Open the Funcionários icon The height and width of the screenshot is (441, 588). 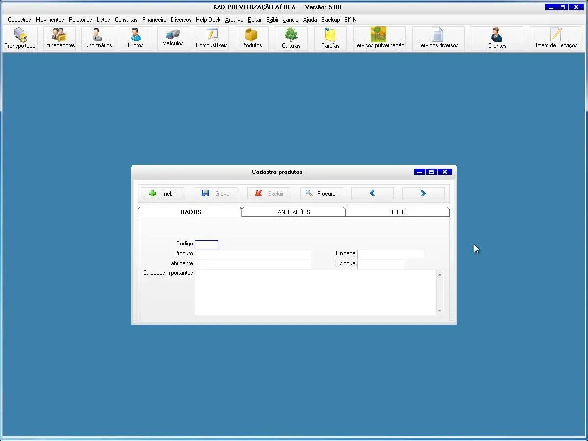pyautogui.click(x=97, y=39)
